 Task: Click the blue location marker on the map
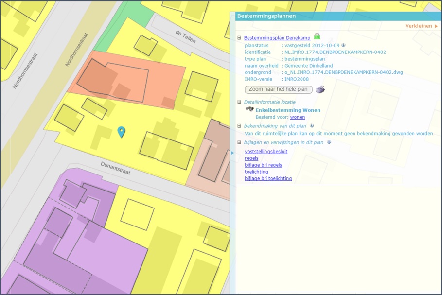click(x=122, y=132)
